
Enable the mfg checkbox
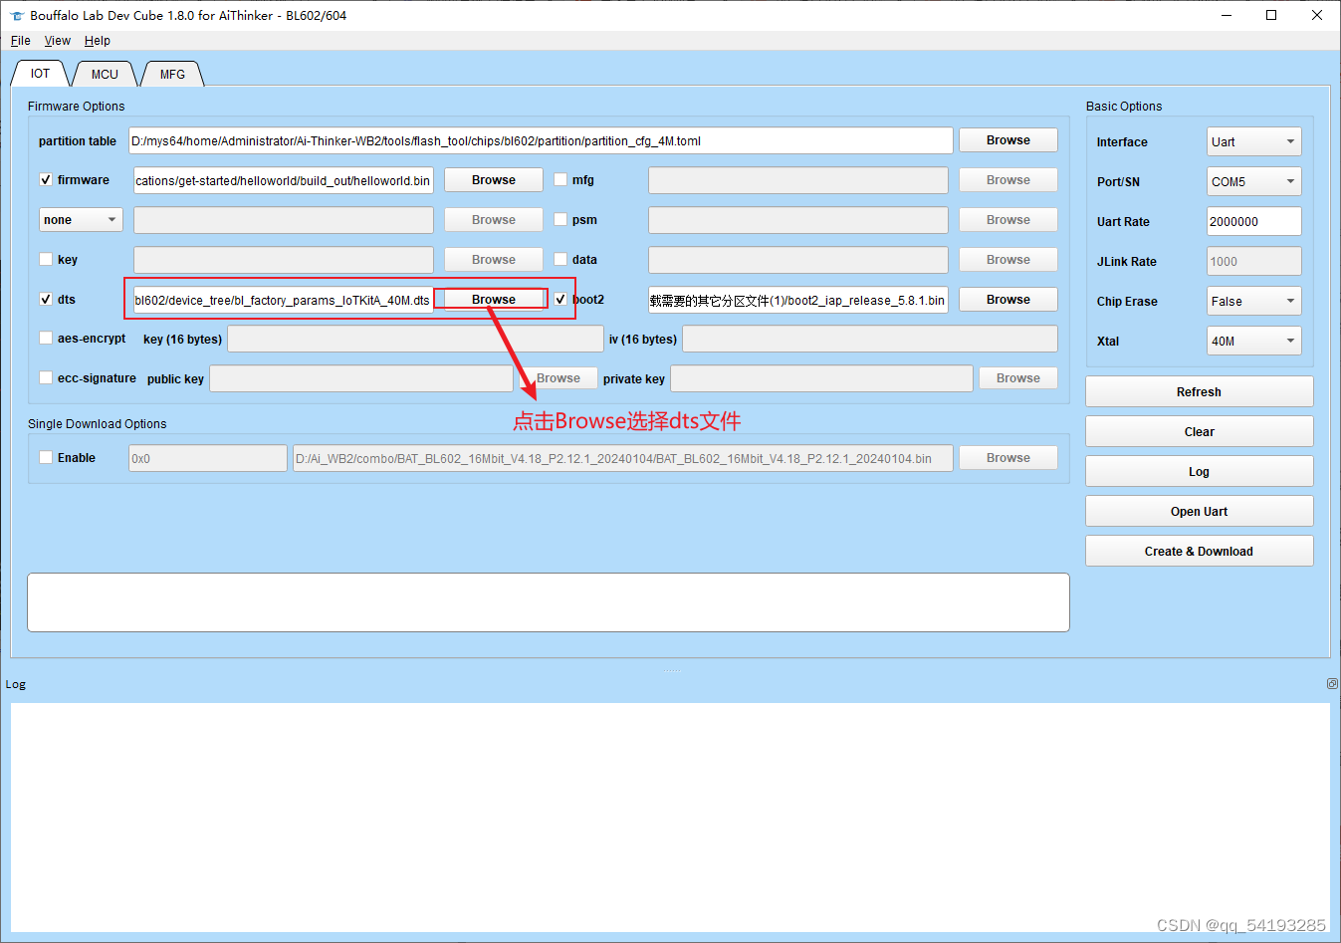coord(560,180)
